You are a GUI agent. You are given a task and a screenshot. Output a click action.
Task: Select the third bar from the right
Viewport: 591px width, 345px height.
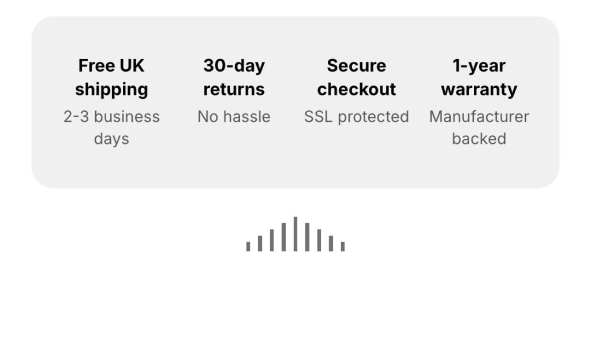pyautogui.click(x=319, y=240)
